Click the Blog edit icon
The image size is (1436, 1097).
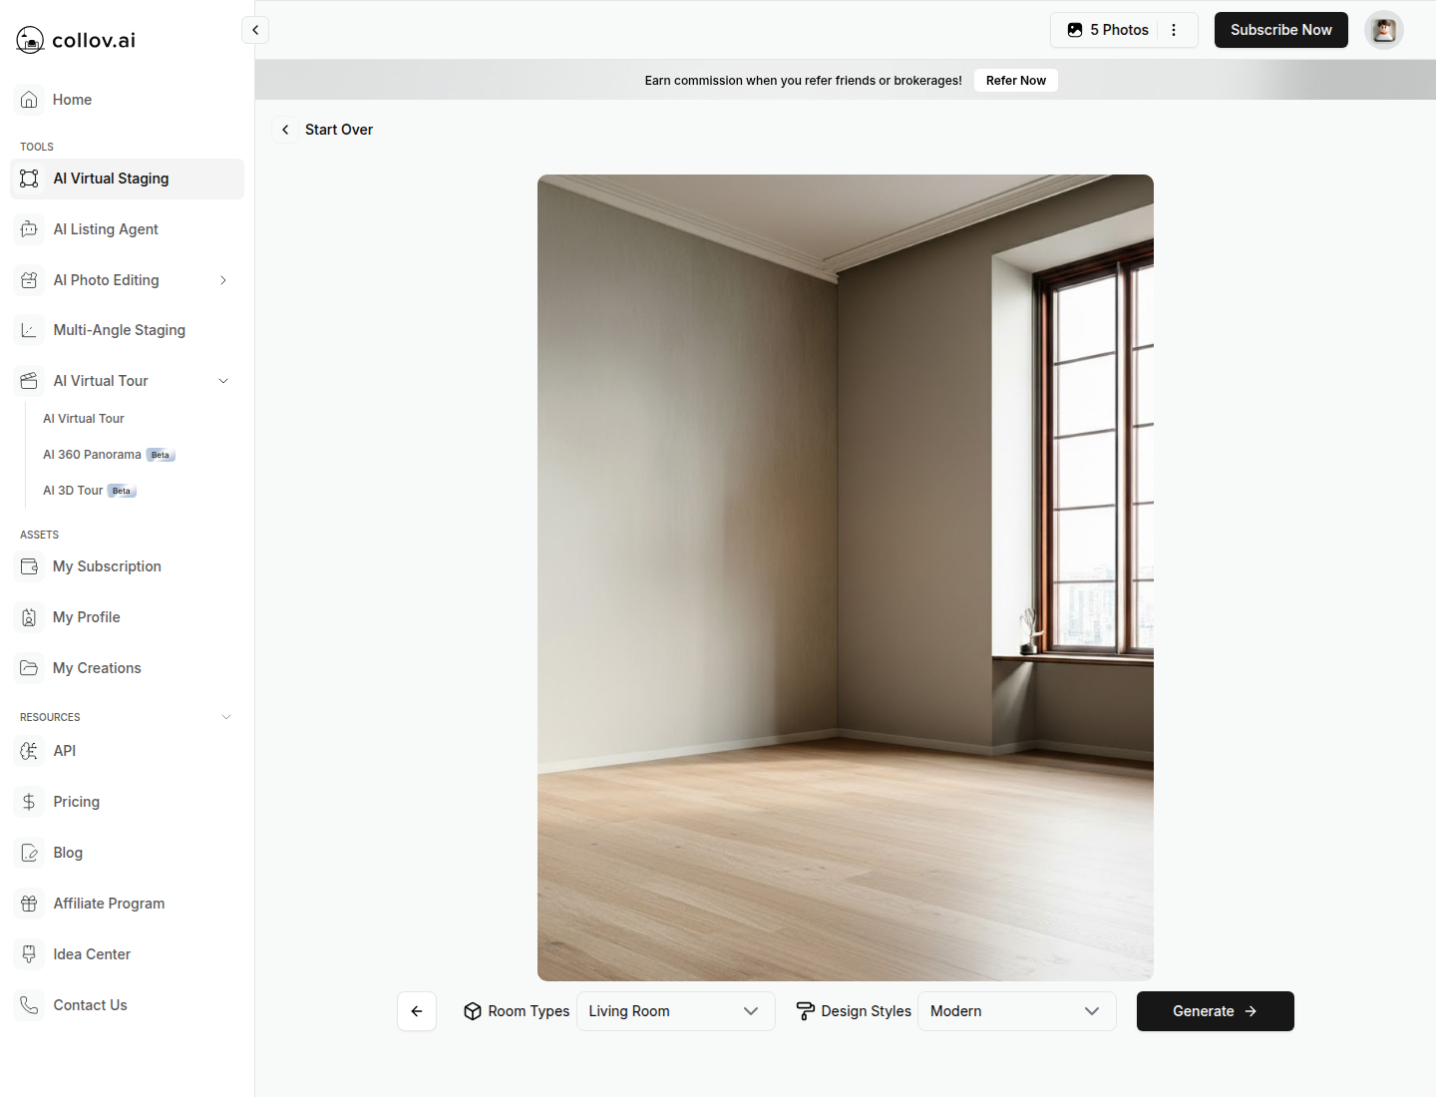click(x=29, y=853)
